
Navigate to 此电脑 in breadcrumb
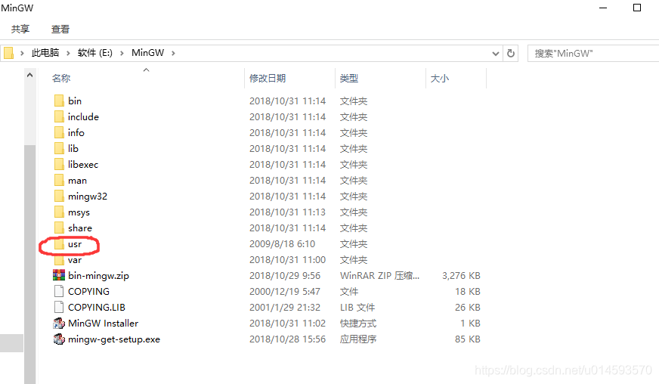pyautogui.click(x=45, y=53)
